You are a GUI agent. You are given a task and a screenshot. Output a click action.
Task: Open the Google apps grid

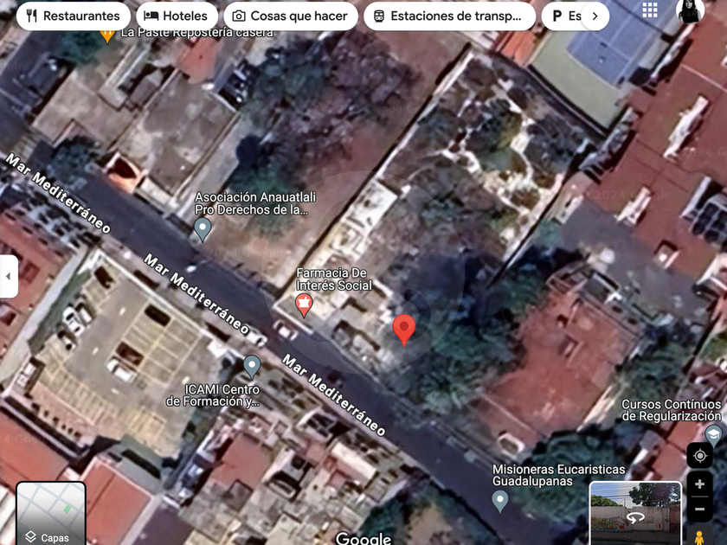(x=650, y=10)
